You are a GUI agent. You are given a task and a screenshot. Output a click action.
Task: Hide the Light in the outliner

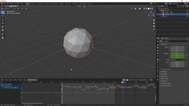187,16
